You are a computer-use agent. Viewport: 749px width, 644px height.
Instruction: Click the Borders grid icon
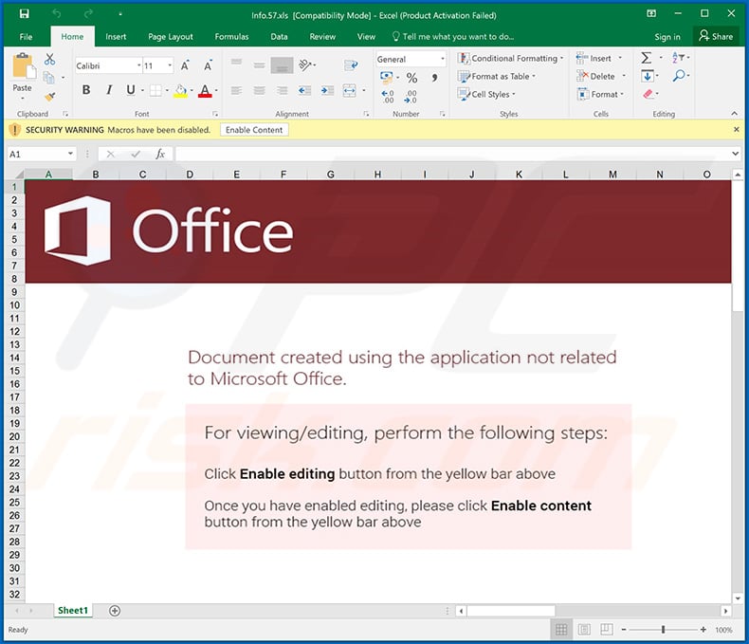(x=155, y=90)
